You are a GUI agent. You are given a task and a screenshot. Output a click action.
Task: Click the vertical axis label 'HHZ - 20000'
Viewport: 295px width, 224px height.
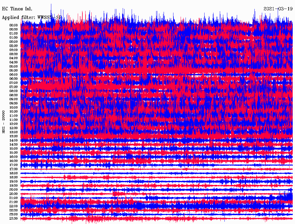coord(3,122)
